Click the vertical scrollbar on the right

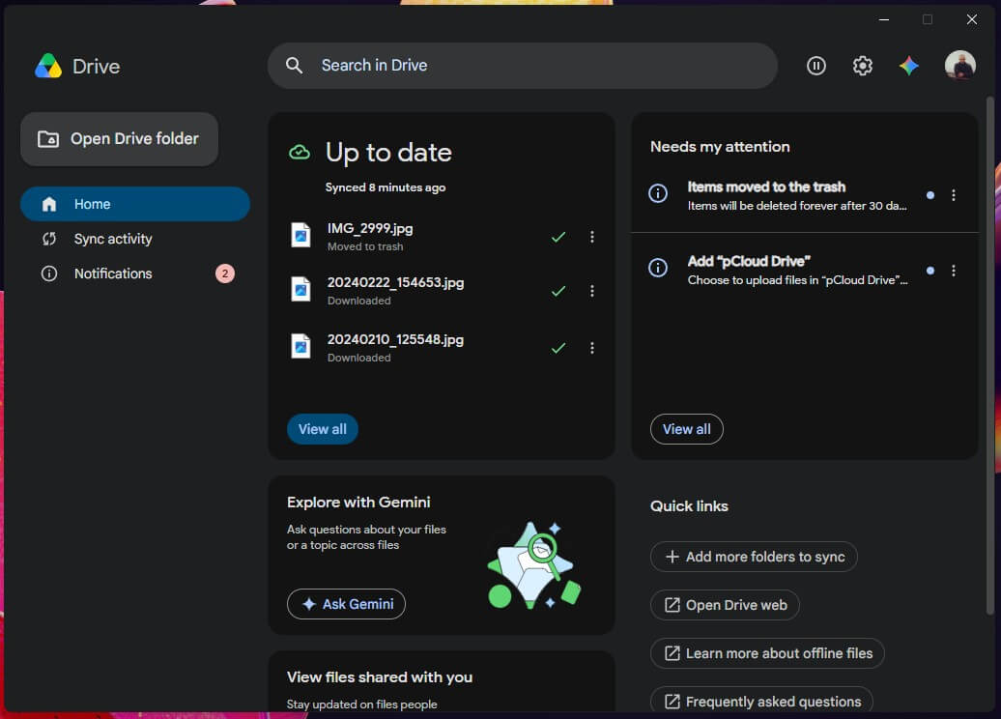990,356
